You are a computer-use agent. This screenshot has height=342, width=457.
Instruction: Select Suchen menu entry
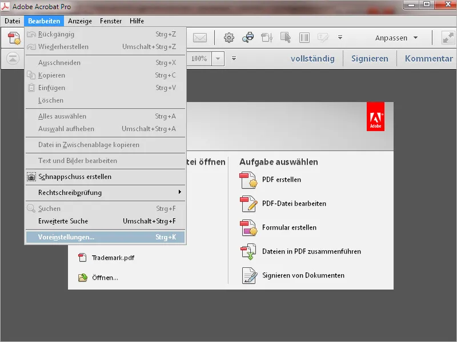[105, 209]
